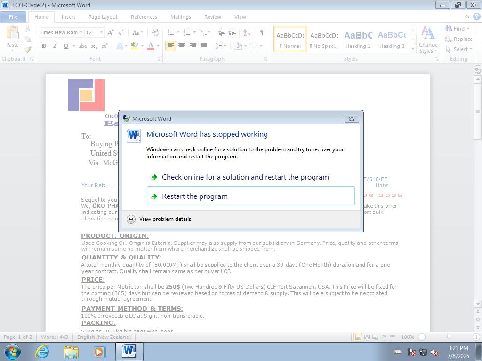
Task: Switch to the Review tab
Action: (x=212, y=17)
